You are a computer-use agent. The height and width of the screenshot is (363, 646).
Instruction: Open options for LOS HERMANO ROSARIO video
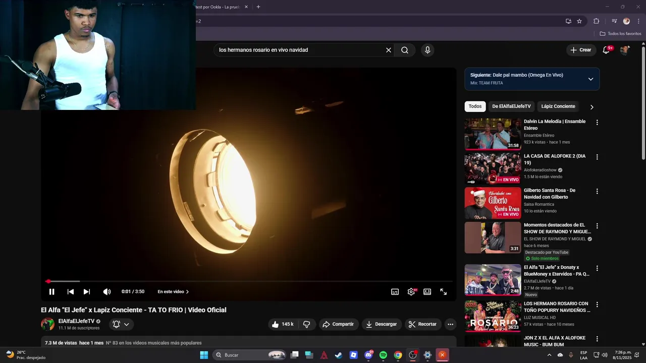tap(597, 305)
